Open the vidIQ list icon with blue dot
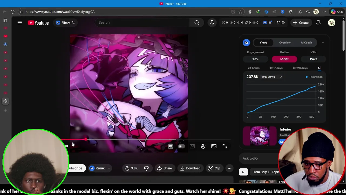The width and height of the screenshot is (346, 195). point(270,22)
